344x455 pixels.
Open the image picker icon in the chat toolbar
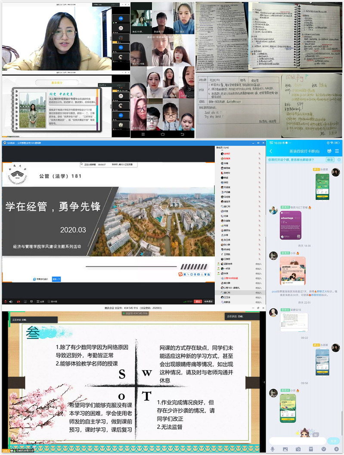pyautogui.click(x=285, y=449)
